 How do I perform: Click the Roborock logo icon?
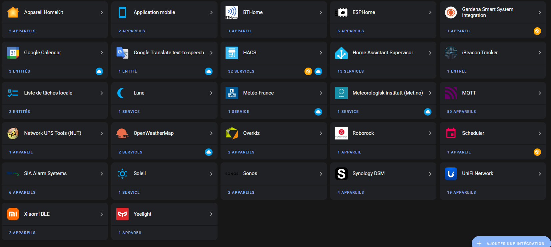341,133
